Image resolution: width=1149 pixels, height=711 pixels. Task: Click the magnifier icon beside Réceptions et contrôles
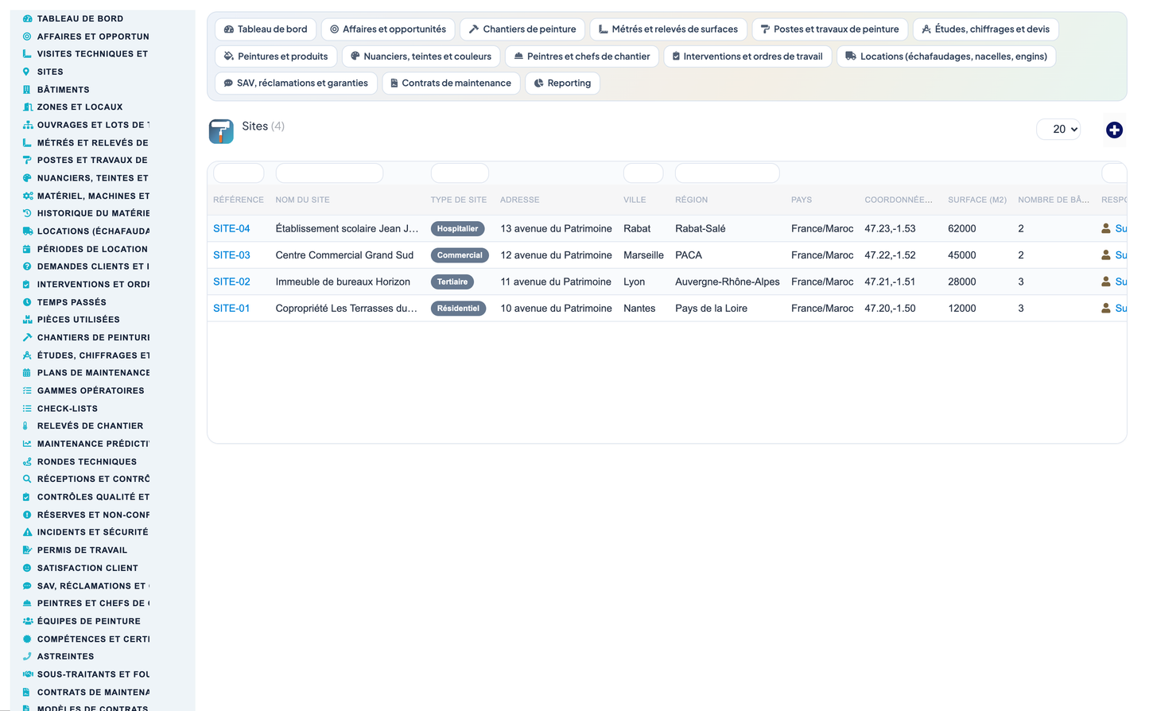click(x=27, y=479)
